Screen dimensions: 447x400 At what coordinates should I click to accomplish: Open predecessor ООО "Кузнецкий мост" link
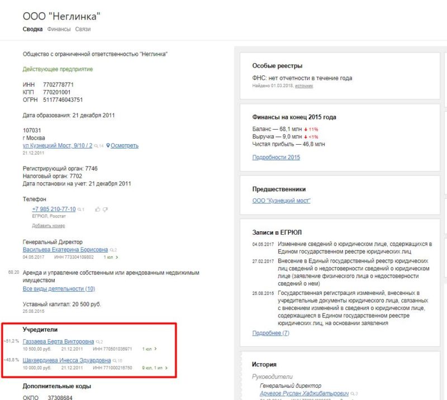(x=281, y=201)
